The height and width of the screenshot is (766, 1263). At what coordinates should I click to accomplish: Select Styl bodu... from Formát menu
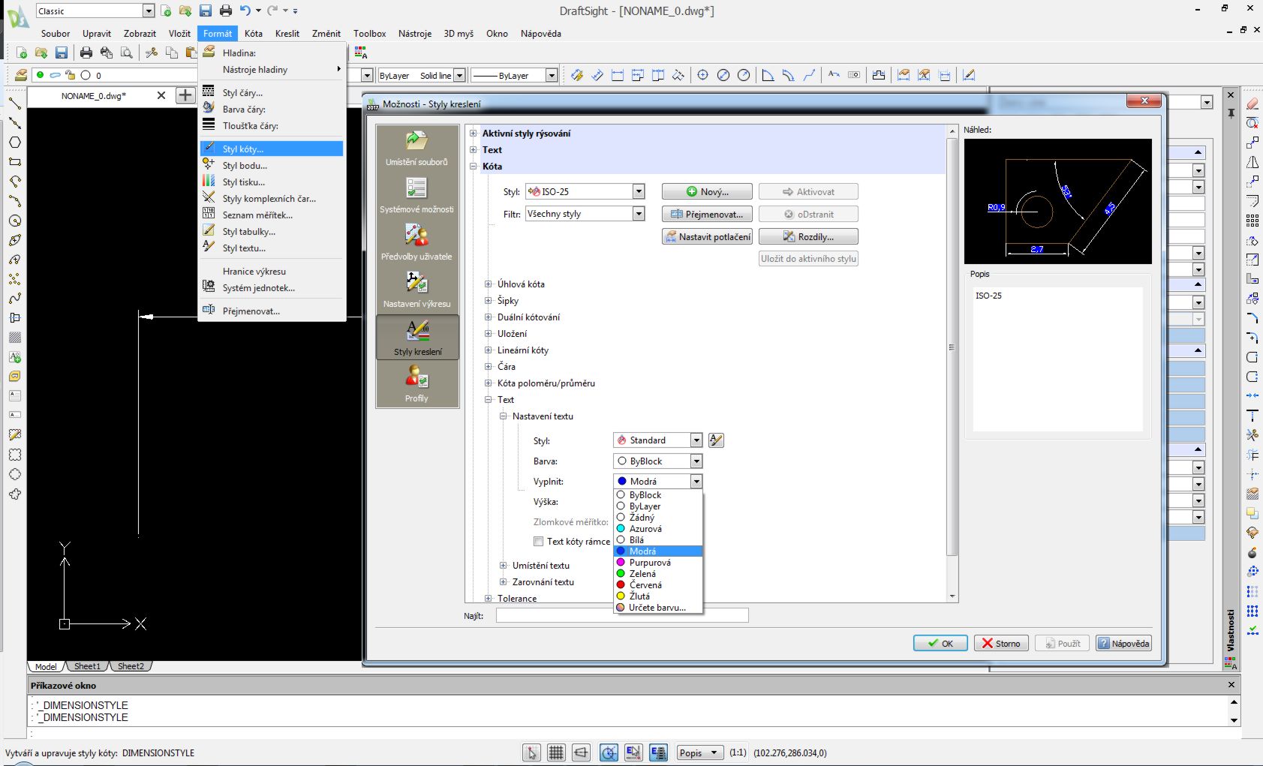point(272,166)
